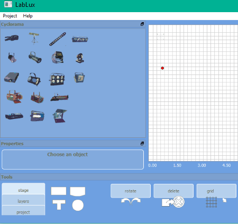
Task: Add the curved-front stage shape
Action: click(78, 192)
